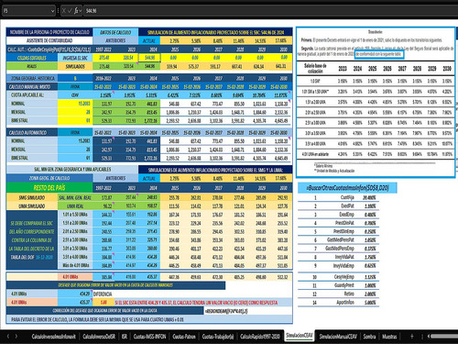Image resolution: width=458 pixels, height=344 pixels.
Task: Click the SIMULADOS orange cell
Action: [75, 66]
